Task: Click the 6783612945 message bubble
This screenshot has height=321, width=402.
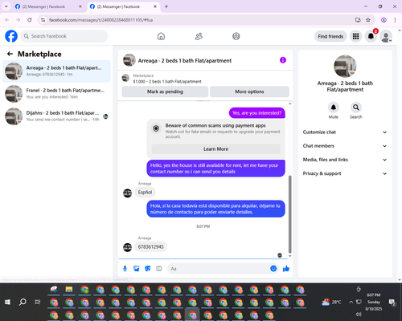Action: (150, 246)
